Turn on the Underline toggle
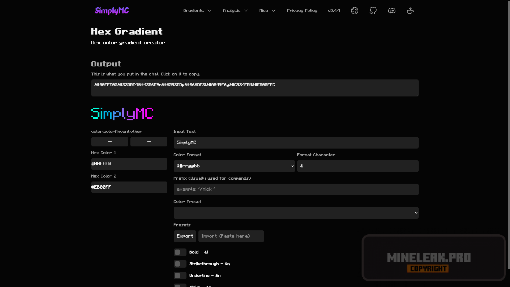The height and width of the screenshot is (287, 510). pos(180,276)
